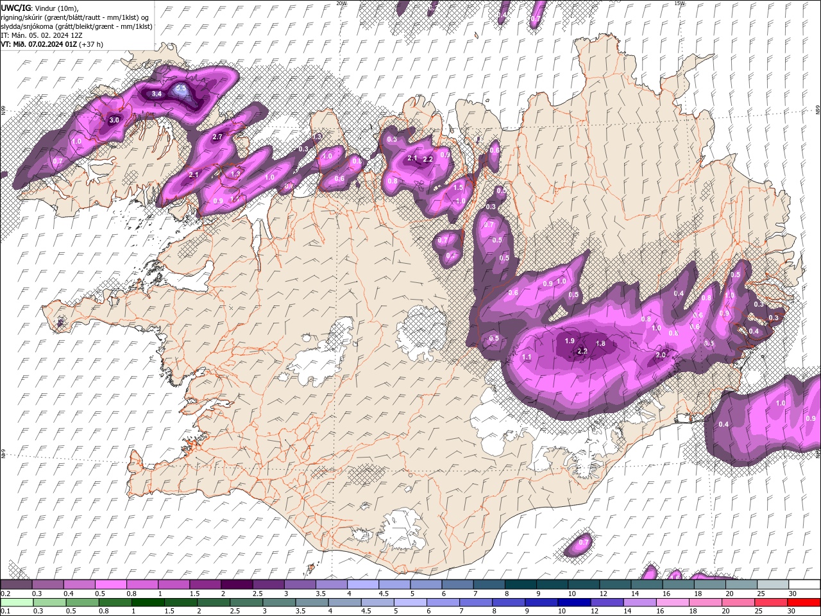The height and width of the screenshot is (616, 821).
Task: Click the 1.1 precipitation value on the map
Action: pos(527,357)
